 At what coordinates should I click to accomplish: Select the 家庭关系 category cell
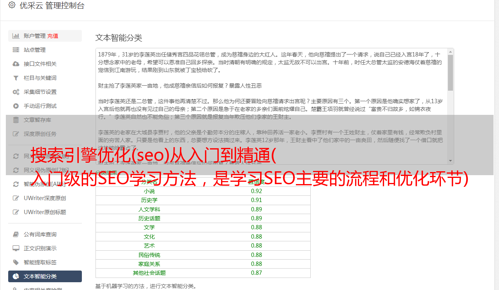point(149,264)
